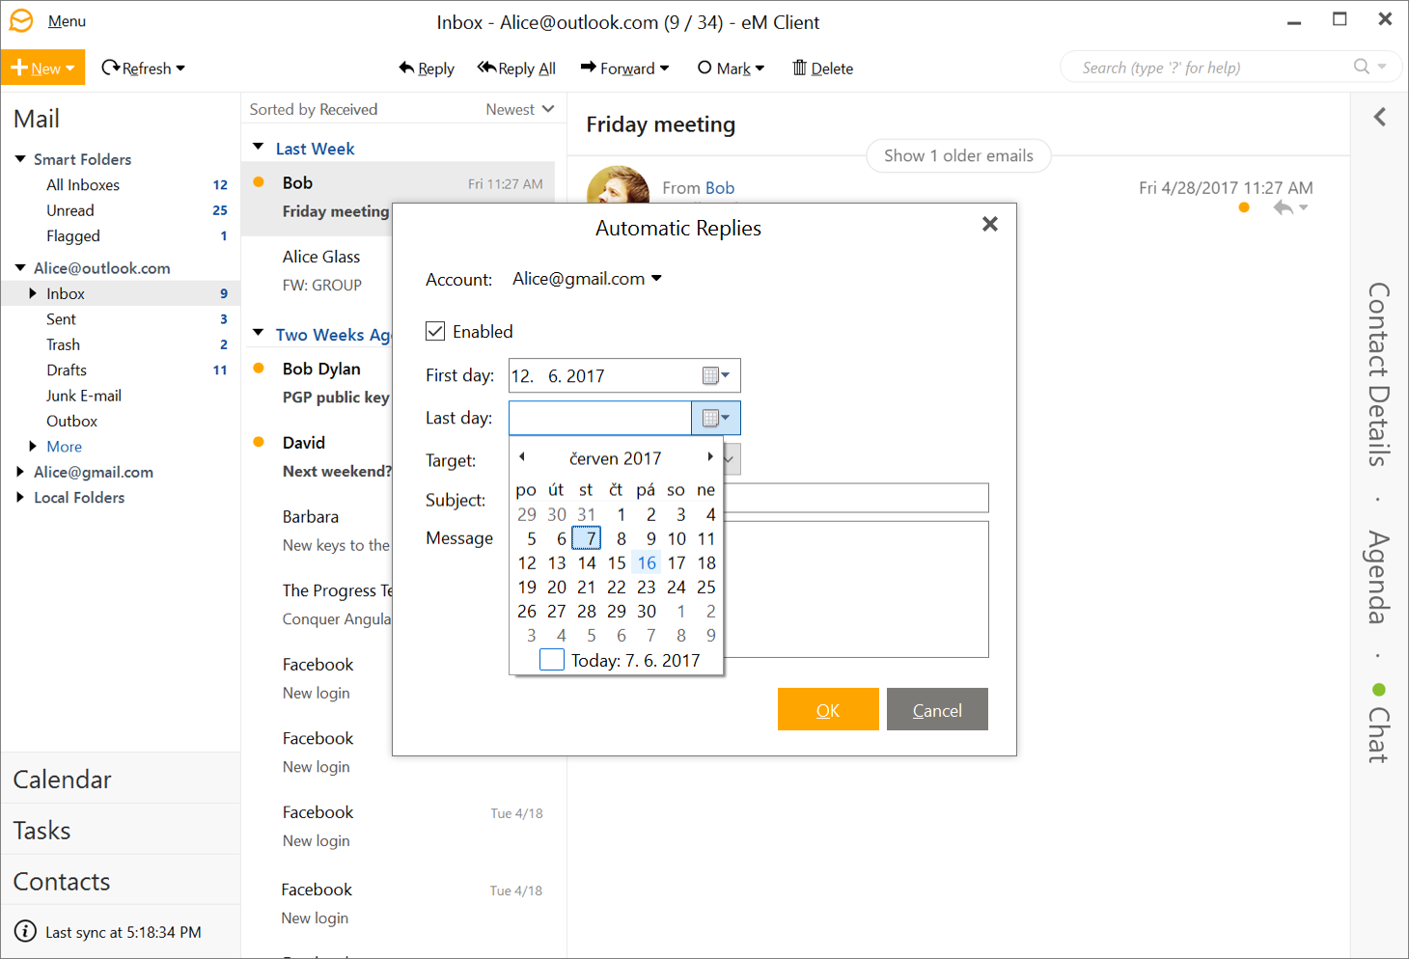Open the Account dropdown Alice@gmail.com
This screenshot has height=959, width=1409.
pyautogui.click(x=587, y=279)
